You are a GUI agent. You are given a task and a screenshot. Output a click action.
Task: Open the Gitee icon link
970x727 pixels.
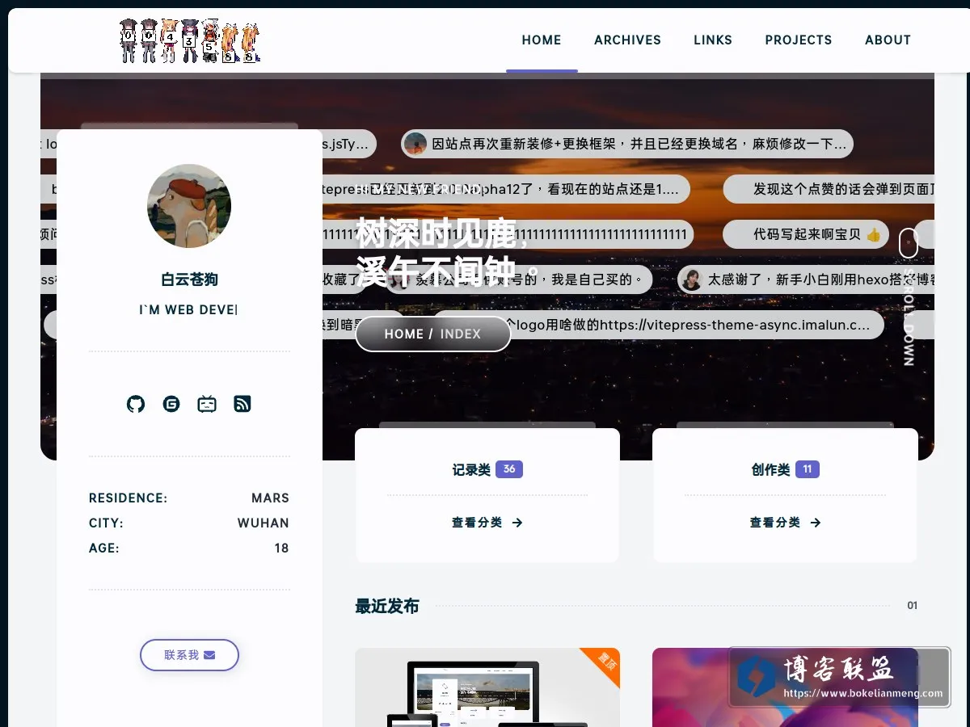click(171, 404)
